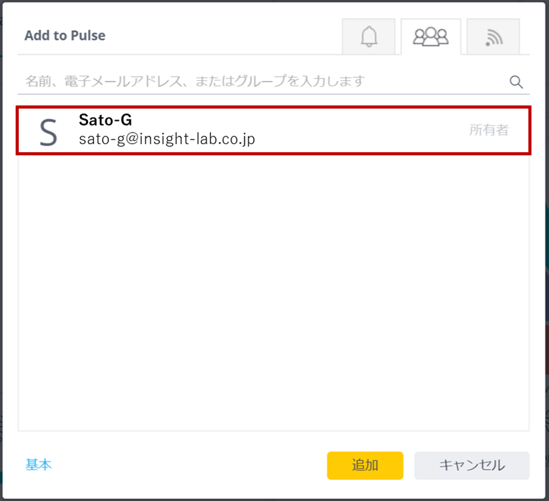549x501 pixels.
Task: Switch to the people sharing tab
Action: [431, 36]
